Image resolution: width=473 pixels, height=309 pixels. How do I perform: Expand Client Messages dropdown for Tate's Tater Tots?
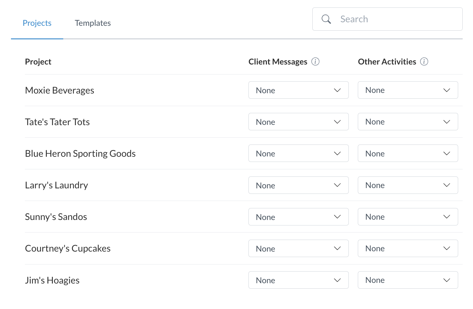click(298, 122)
